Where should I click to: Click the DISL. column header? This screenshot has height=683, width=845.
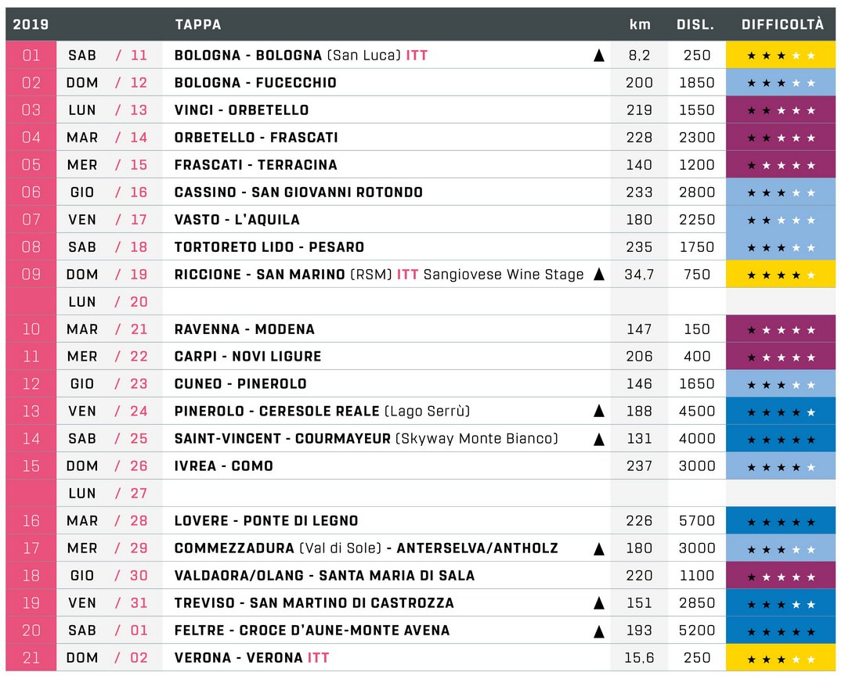click(695, 24)
